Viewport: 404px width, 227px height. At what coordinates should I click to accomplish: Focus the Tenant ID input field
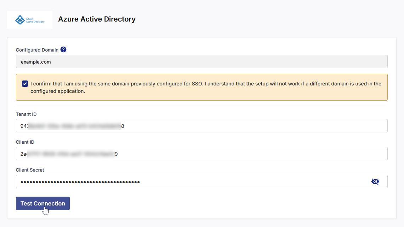248,126
